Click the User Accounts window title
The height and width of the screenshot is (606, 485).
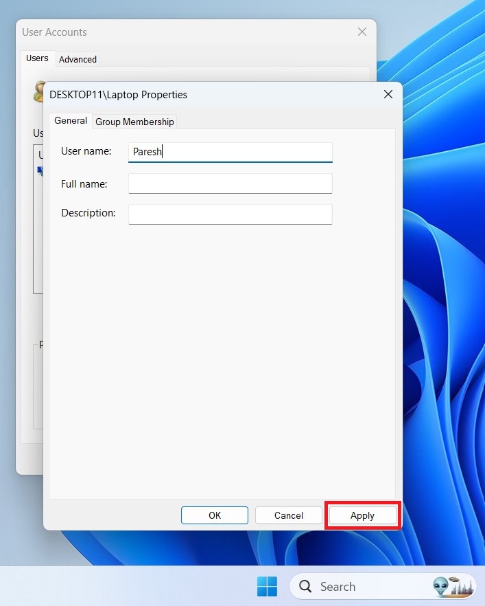(55, 32)
